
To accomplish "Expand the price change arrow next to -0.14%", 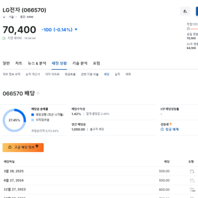I will click(x=76, y=30).
